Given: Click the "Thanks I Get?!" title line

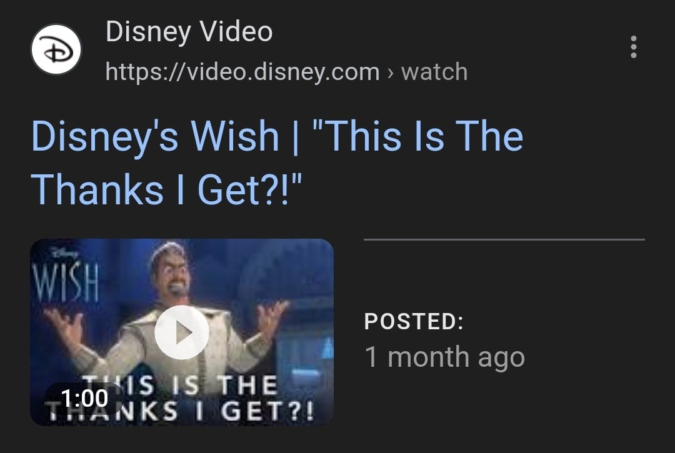Looking at the screenshot, I should [x=166, y=190].
